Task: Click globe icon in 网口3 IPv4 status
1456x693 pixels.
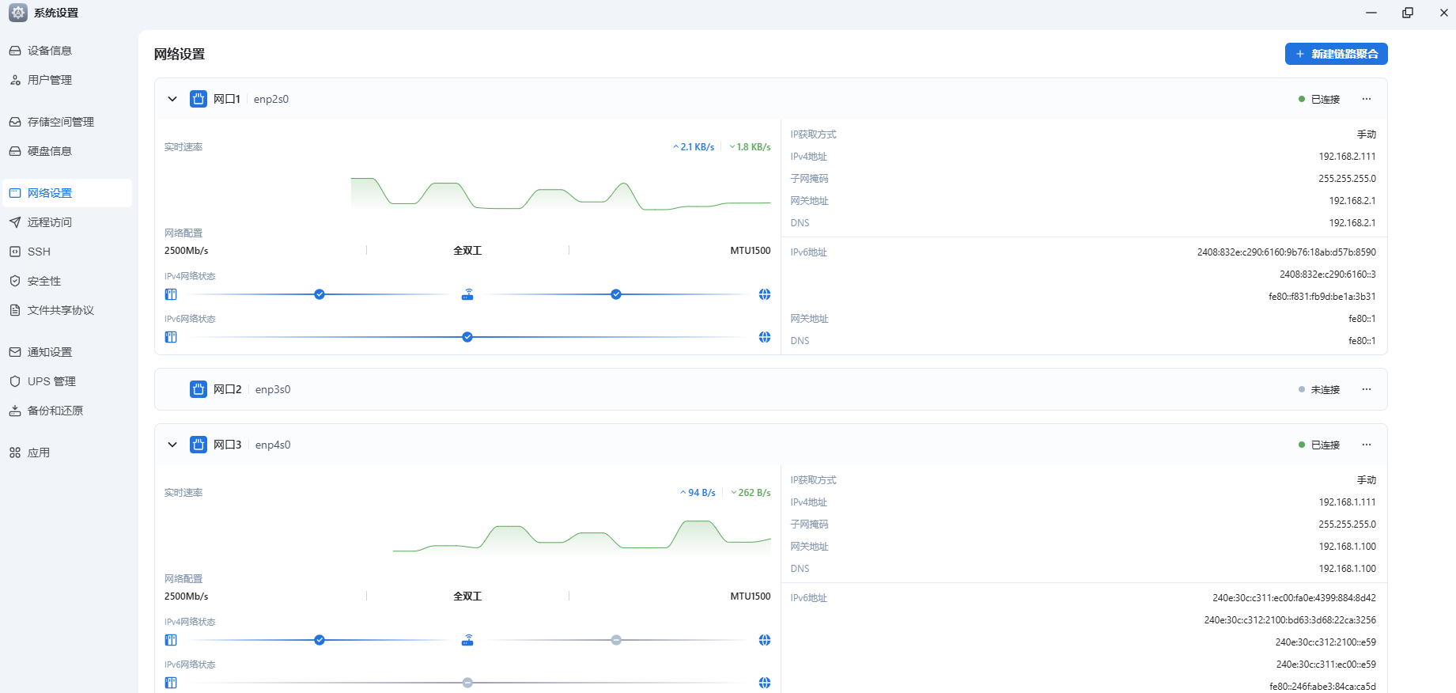Action: [765, 640]
